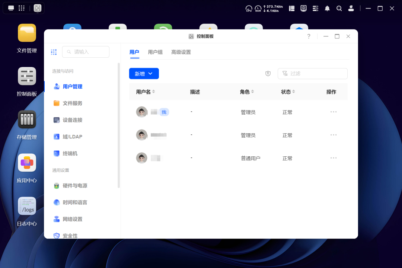The image size is (402, 268).
Task: Click the control panel help question mark
Action: pos(309,36)
